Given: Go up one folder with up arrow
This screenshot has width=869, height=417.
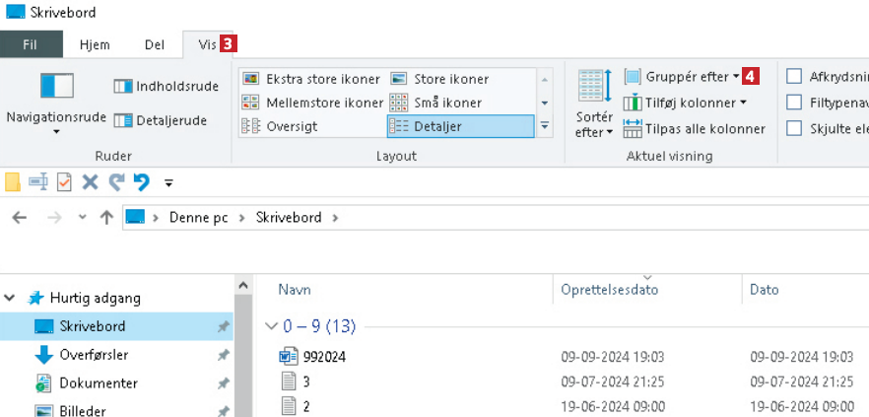Looking at the screenshot, I should click(x=106, y=218).
